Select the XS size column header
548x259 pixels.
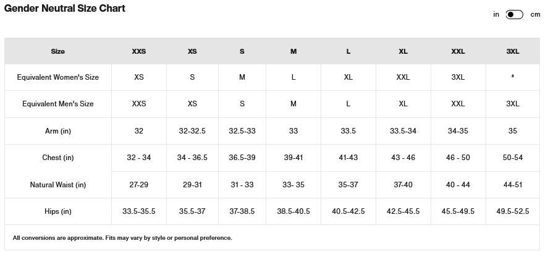[x=192, y=51]
